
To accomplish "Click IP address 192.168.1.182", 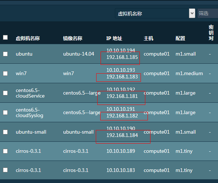I will coord(122,116).
